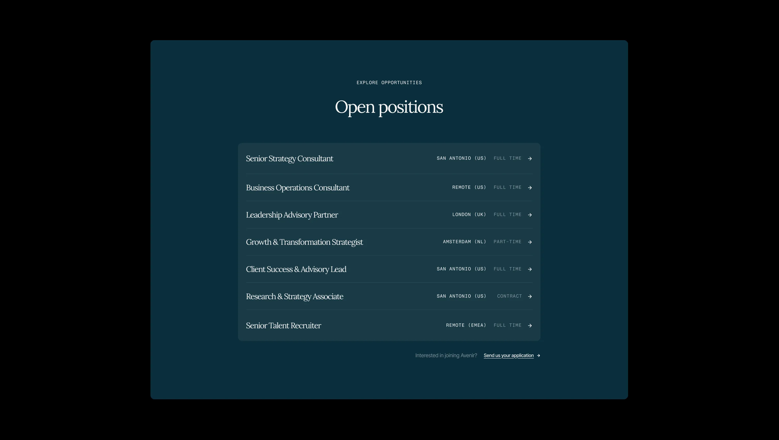Click the arrow in the Growth & Transformation Strategist row

(x=530, y=242)
